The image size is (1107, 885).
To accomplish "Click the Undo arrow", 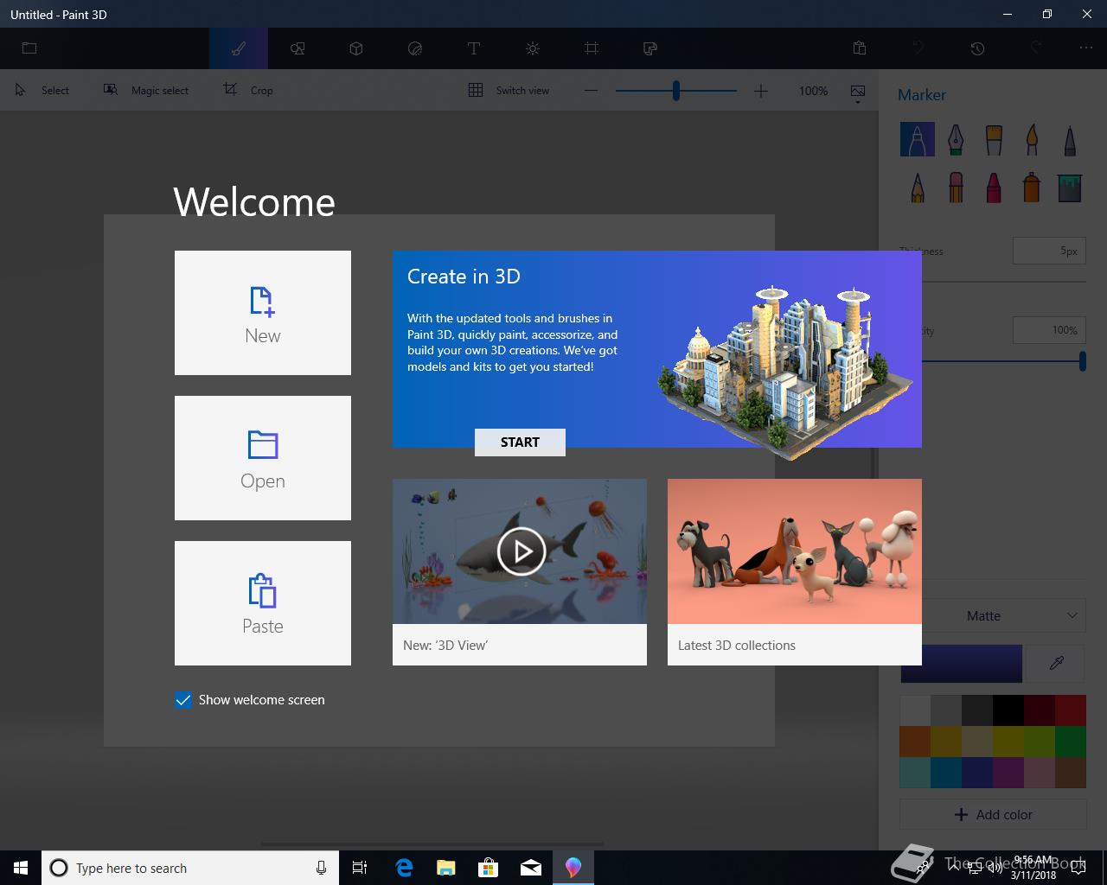I will [x=918, y=48].
